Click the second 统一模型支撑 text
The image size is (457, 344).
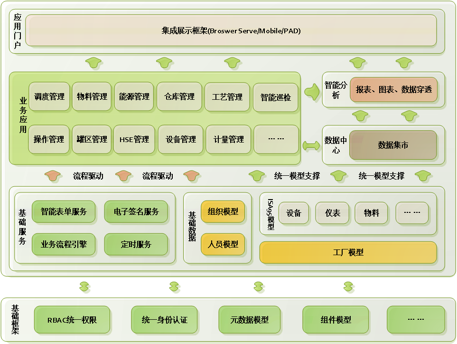[382, 176]
